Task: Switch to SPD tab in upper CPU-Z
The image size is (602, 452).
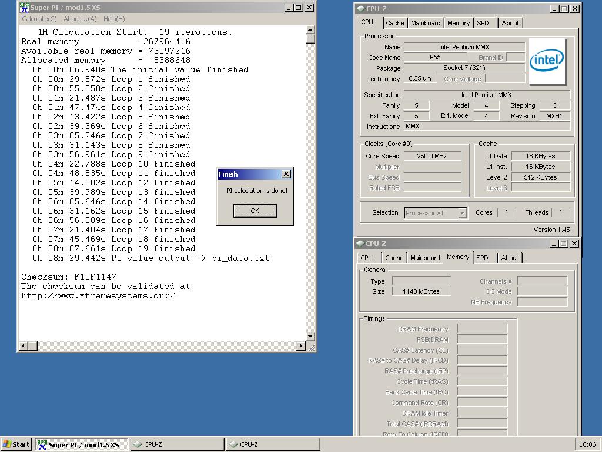Action: point(483,23)
